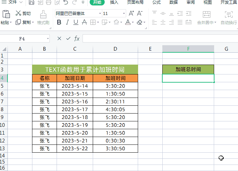
Task: Click the draw border pencil icon
Action: 105,22
